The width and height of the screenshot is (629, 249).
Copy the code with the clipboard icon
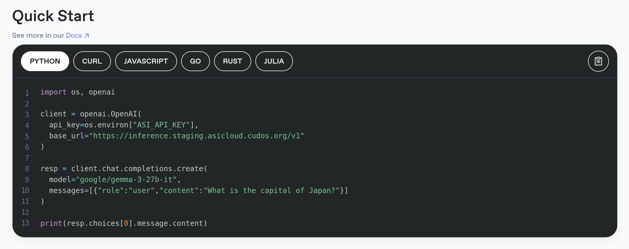click(598, 61)
